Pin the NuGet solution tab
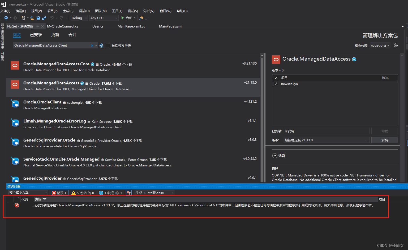Image resolution: width=408 pixels, height=250 pixels. pos(38,26)
